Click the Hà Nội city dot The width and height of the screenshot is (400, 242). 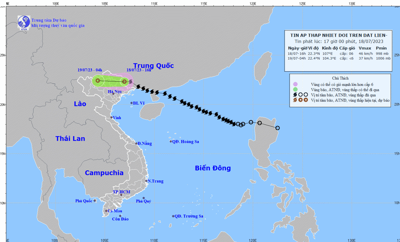pyautogui.click(x=113, y=94)
